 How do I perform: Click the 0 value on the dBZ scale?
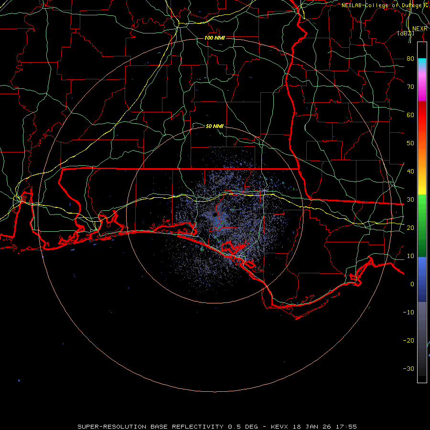(412, 284)
